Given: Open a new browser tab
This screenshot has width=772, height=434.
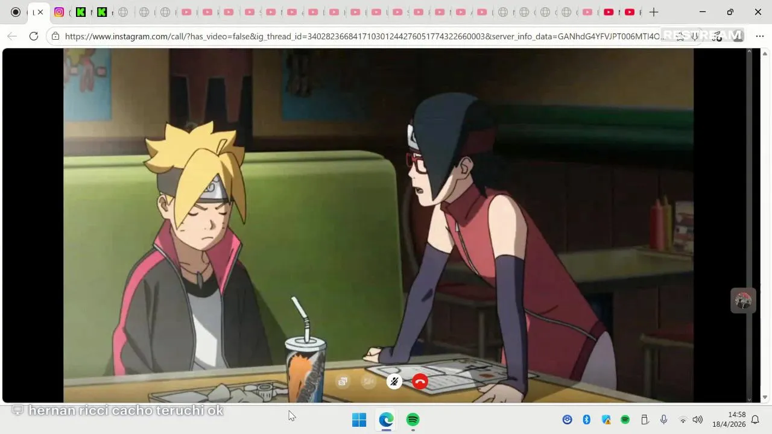Looking at the screenshot, I should (x=653, y=12).
